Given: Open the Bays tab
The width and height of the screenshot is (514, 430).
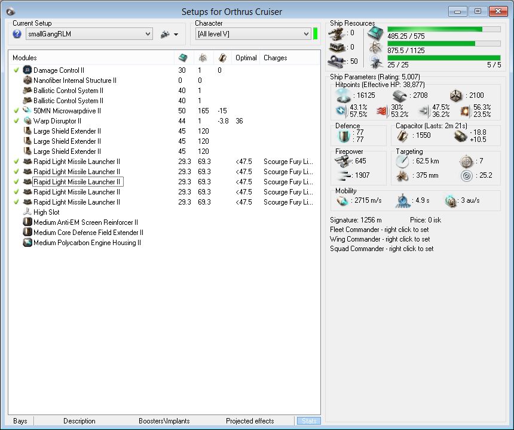Looking at the screenshot, I should (20, 421).
